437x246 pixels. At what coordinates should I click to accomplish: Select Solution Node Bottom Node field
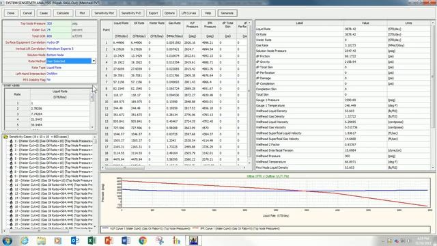pyautogui.click(x=71, y=55)
